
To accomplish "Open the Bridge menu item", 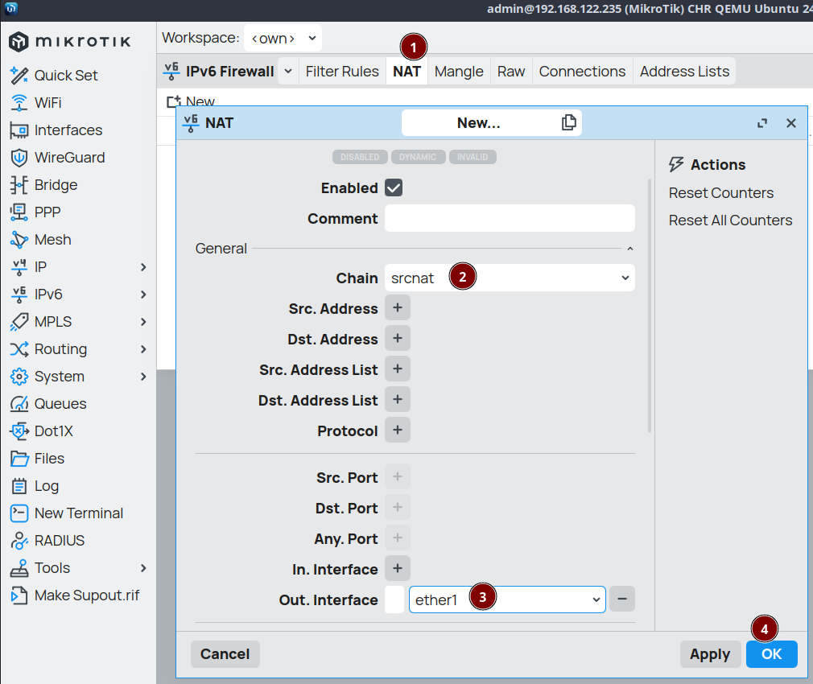I will tap(56, 185).
